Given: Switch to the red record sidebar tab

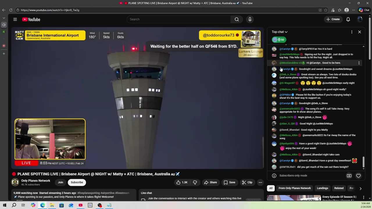Looking at the screenshot, I should coord(4,46).
